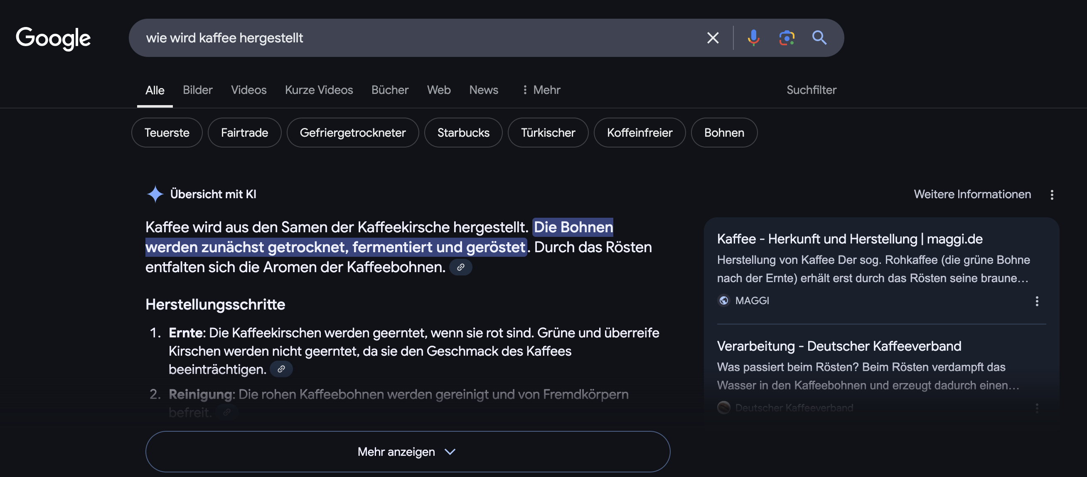Screen dimensions: 1087x477
Task: Apply the Koffeinfreier suggestion chip
Action: pyautogui.click(x=640, y=133)
